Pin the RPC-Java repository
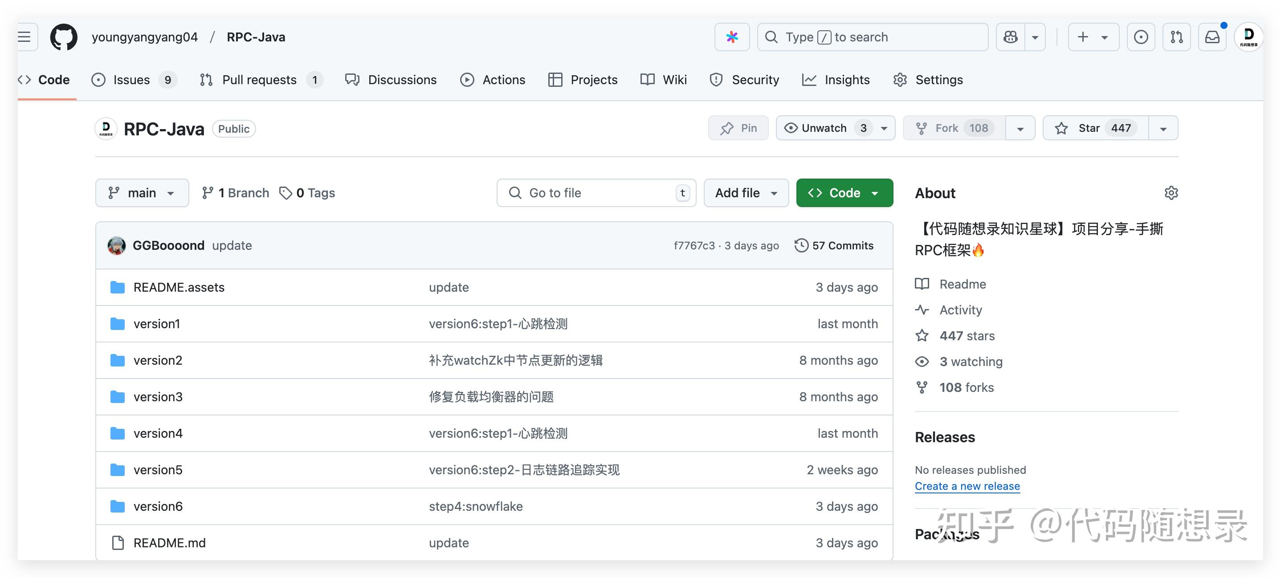The image size is (1281, 578). click(738, 128)
